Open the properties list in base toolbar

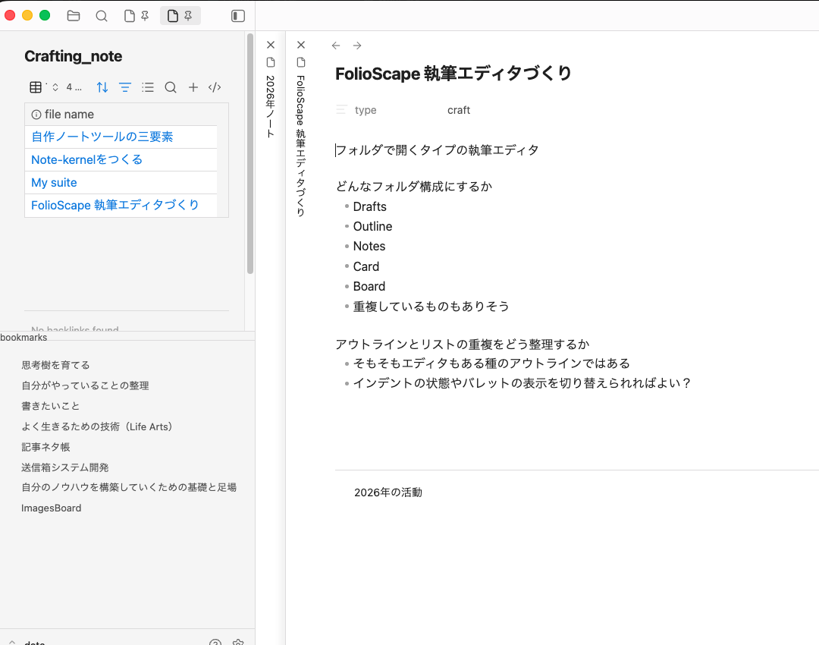click(148, 87)
